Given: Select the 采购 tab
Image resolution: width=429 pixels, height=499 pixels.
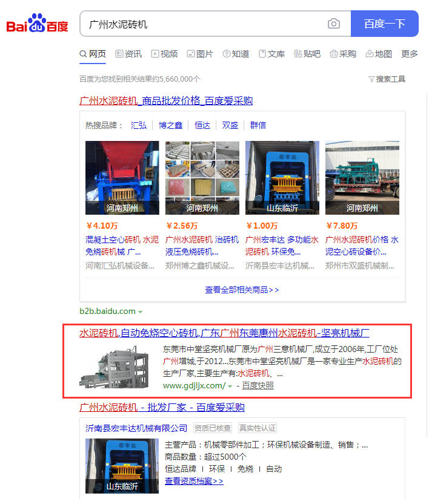Looking at the screenshot, I should [x=343, y=54].
